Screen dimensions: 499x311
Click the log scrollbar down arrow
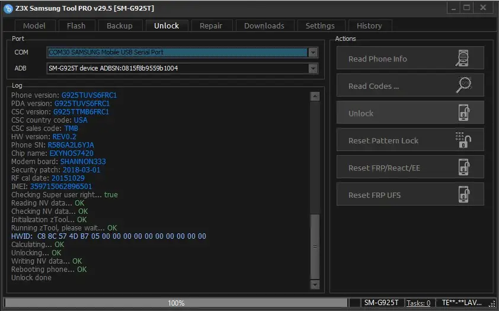tap(315, 285)
